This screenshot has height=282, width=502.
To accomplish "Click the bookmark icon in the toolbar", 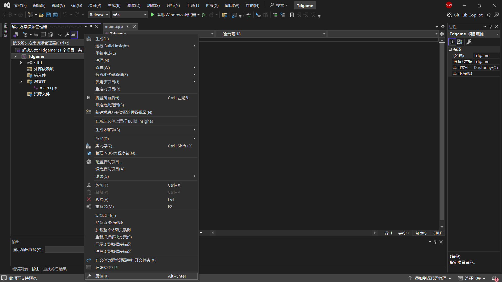I will click(x=292, y=15).
